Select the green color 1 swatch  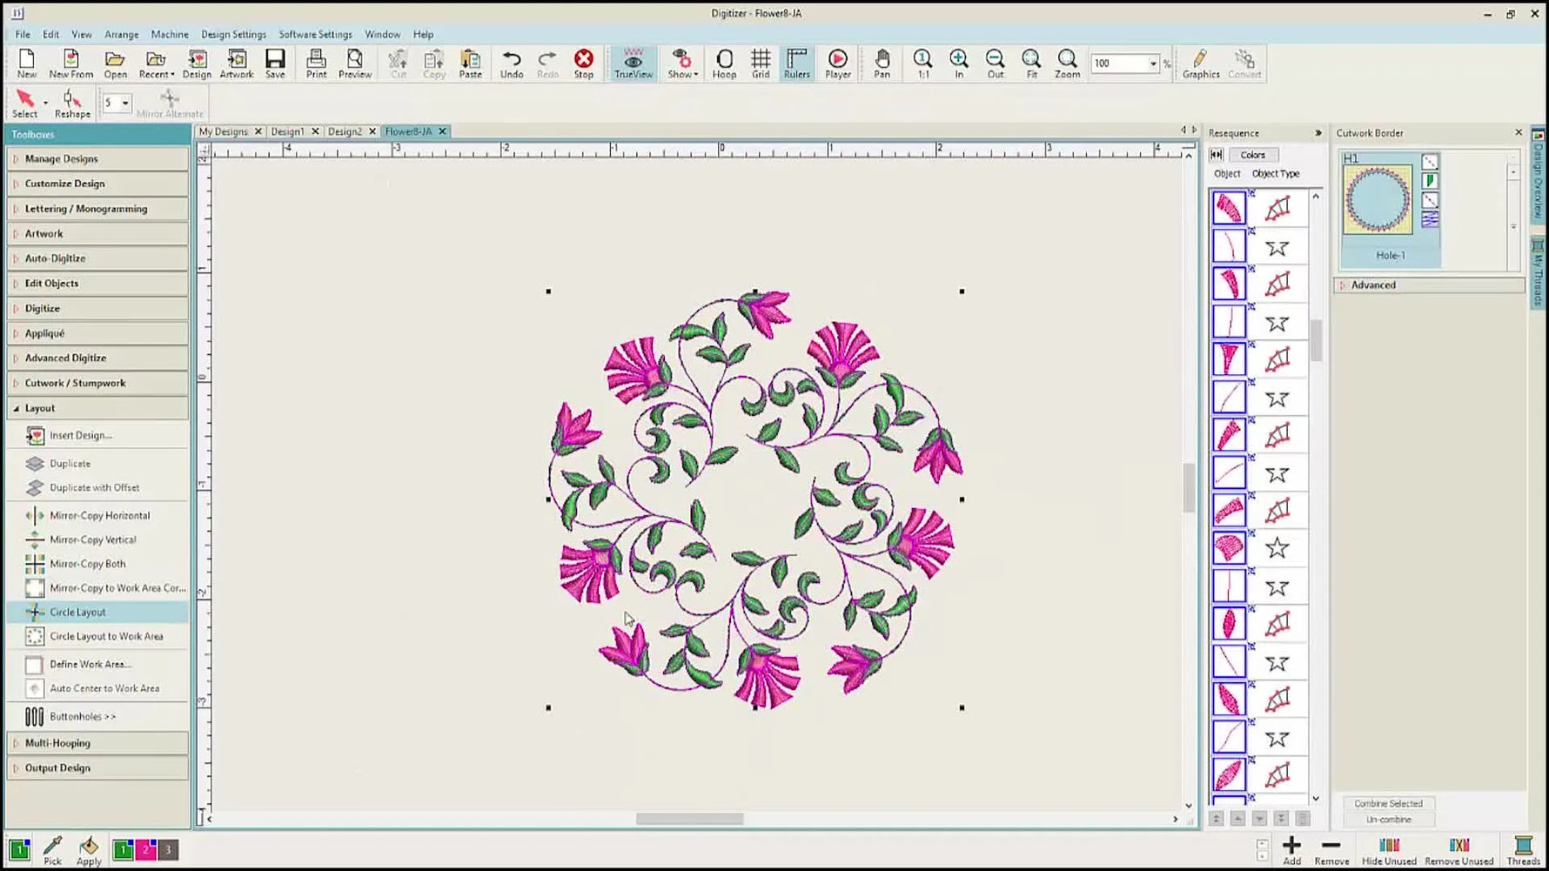(123, 849)
